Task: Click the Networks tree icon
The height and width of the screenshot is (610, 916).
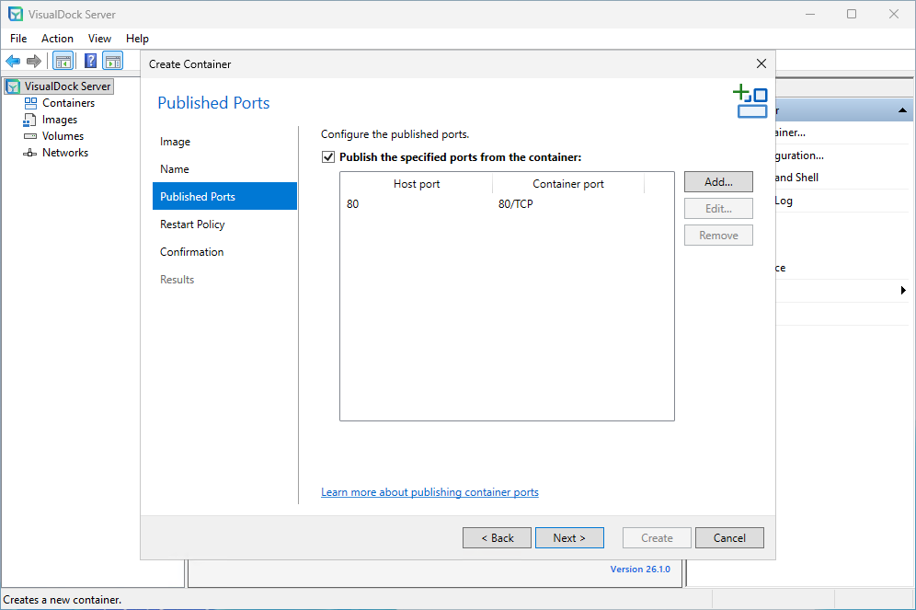Action: (x=29, y=153)
